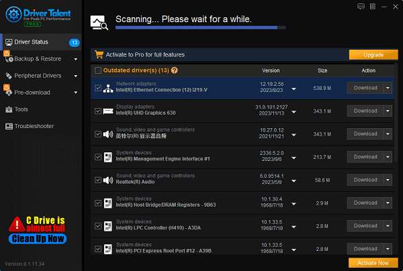Click the scanning computer magnifier icon
403x271 pixels.
tap(99, 23)
